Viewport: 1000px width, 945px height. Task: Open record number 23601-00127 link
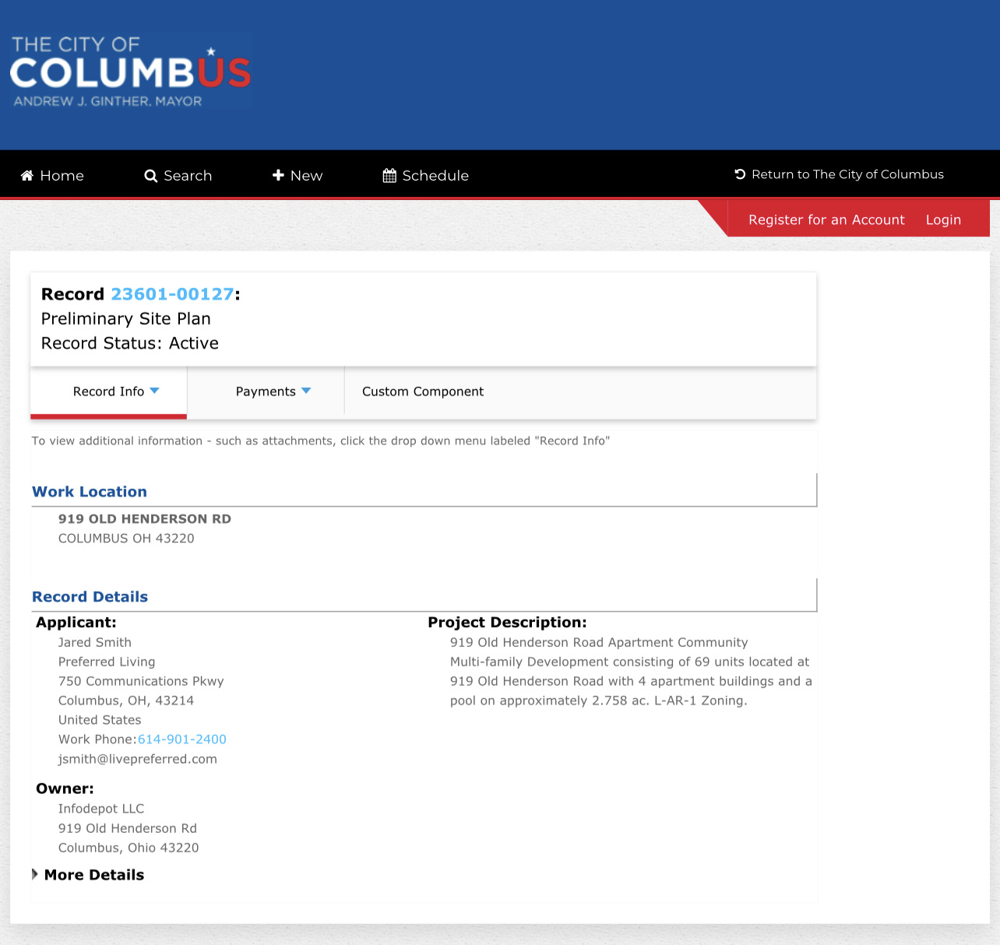(x=172, y=294)
